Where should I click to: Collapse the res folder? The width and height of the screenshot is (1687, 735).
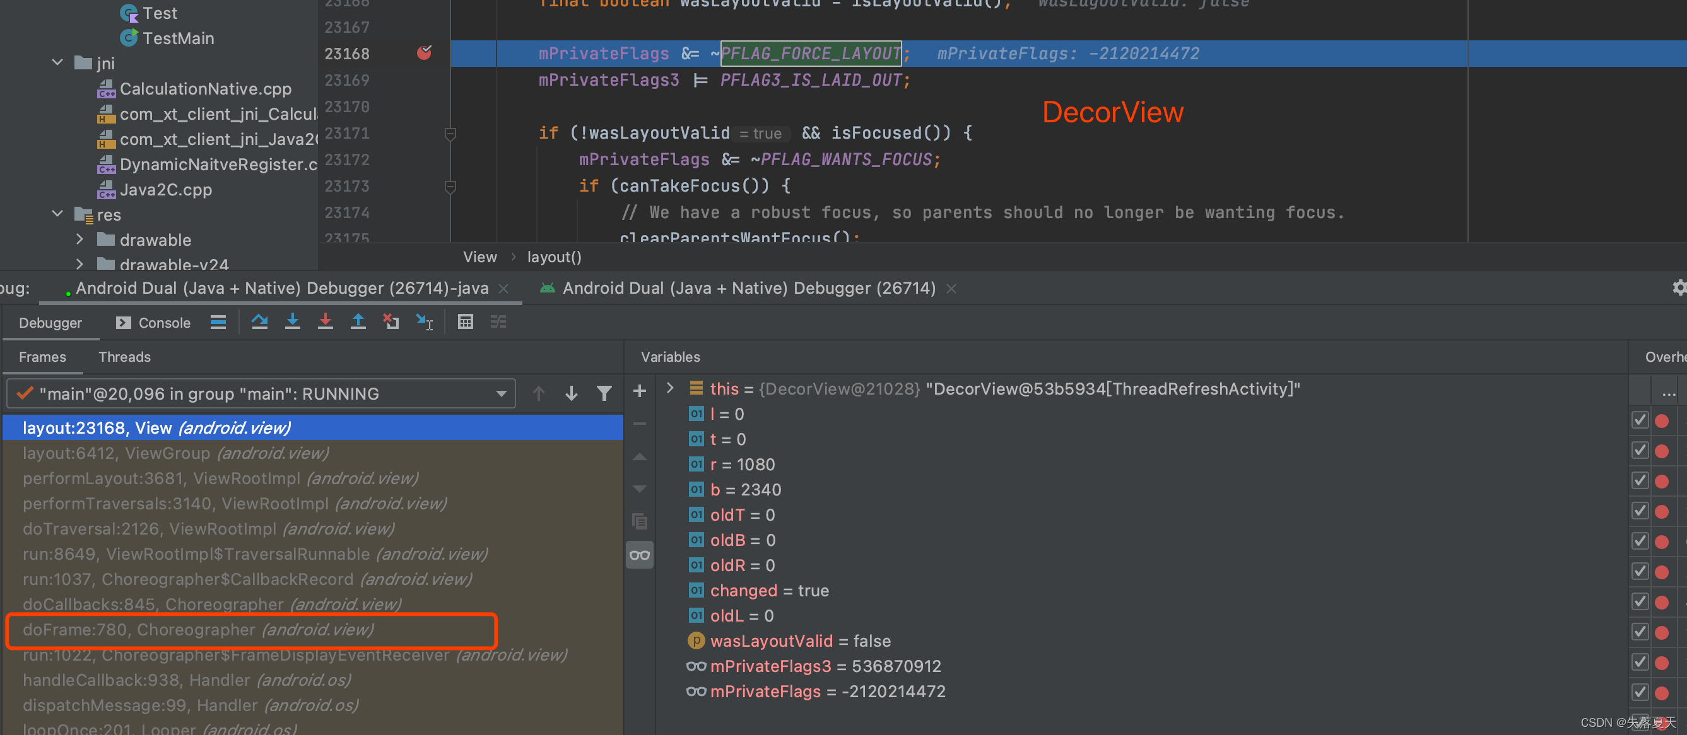[x=57, y=215]
